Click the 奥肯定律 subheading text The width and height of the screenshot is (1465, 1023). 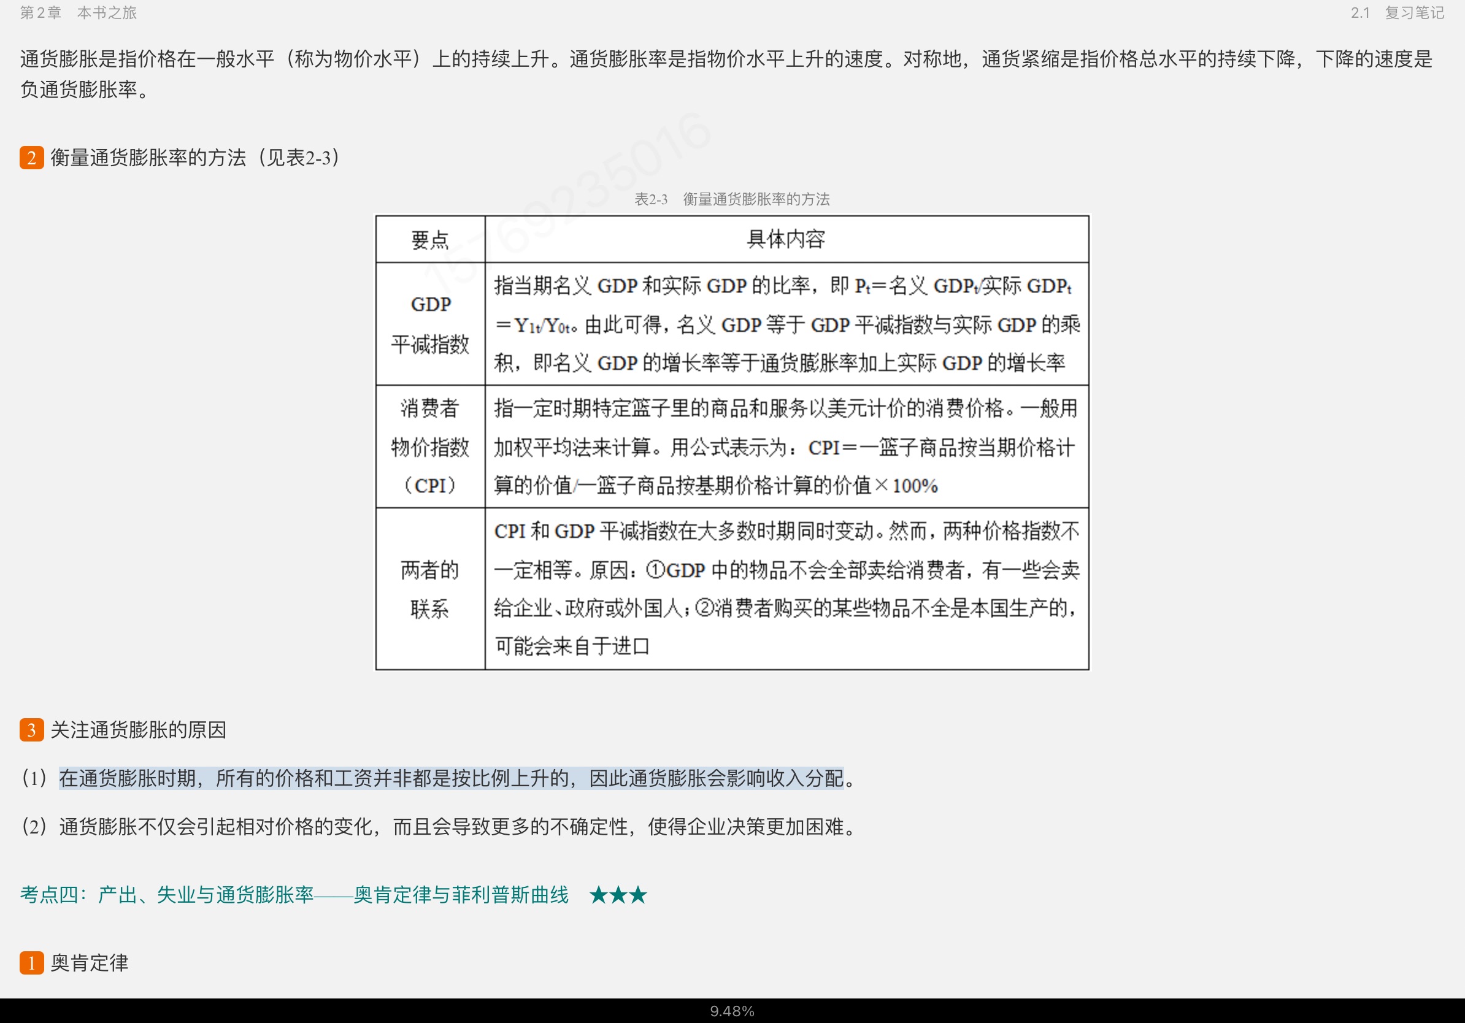click(x=90, y=962)
